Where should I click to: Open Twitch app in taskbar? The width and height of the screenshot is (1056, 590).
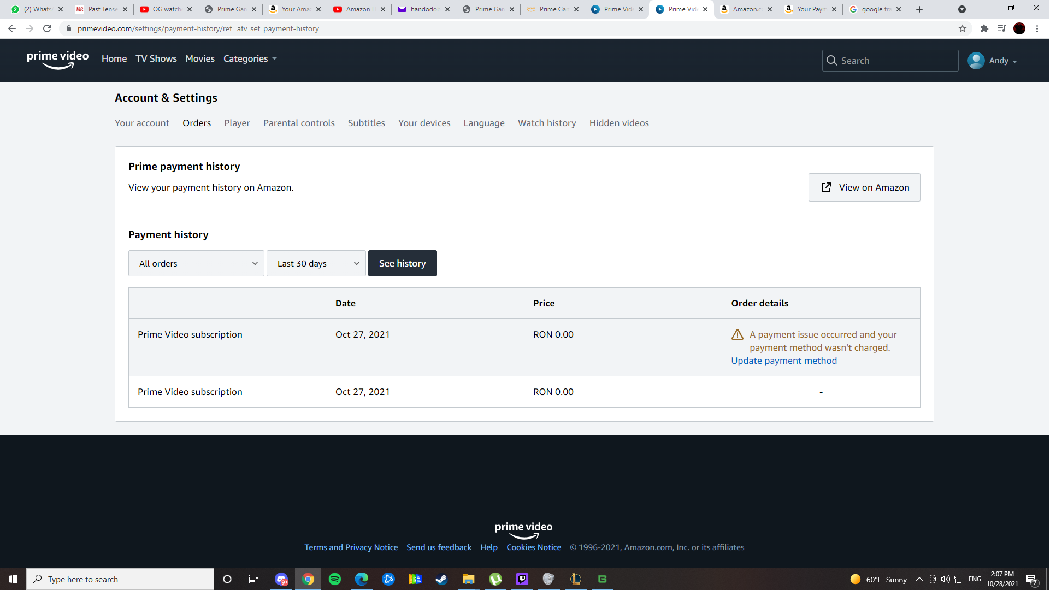522,579
